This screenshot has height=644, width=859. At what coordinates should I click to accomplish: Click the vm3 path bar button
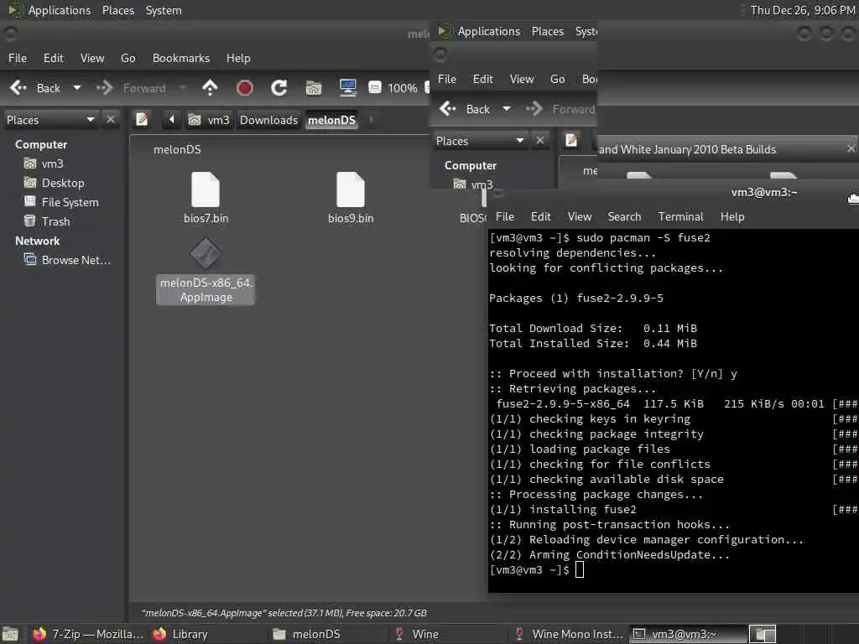(210, 120)
